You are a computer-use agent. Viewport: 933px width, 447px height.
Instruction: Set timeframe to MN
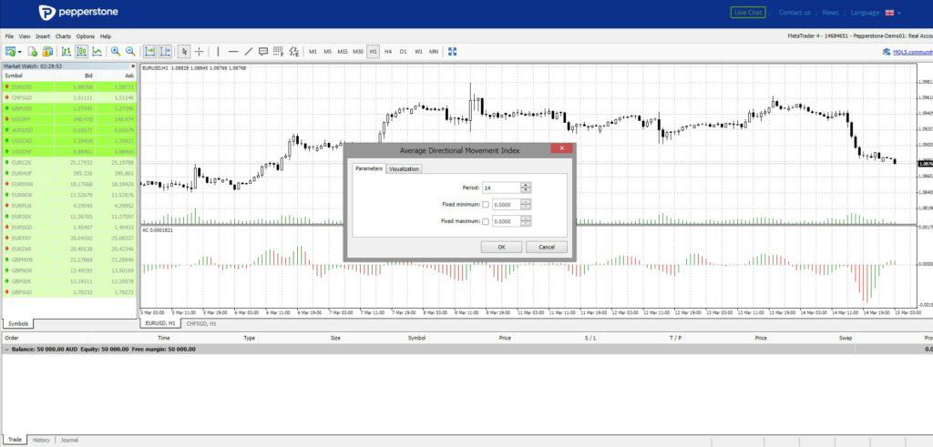(x=434, y=52)
